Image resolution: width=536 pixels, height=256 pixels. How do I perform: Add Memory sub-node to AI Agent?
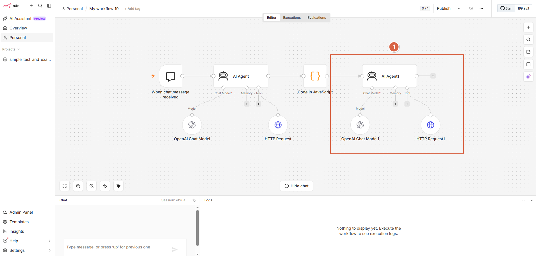click(247, 104)
